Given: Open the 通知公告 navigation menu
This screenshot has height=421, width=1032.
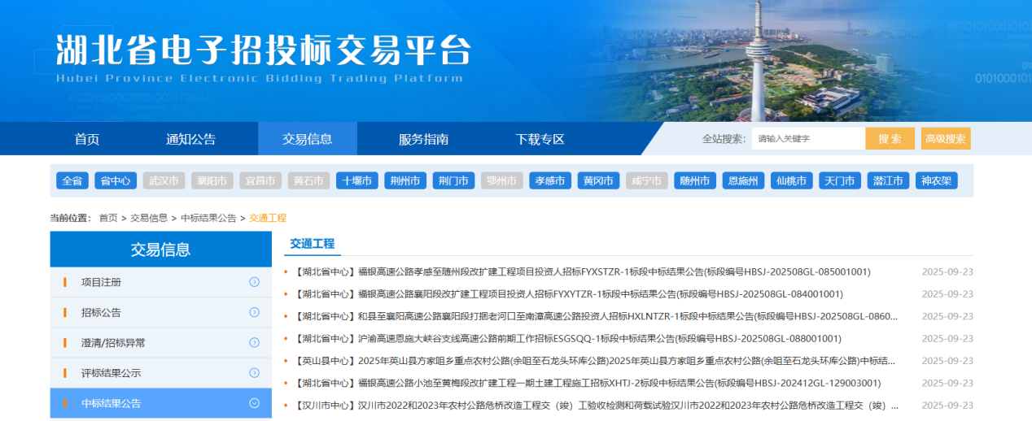Looking at the screenshot, I should [x=190, y=139].
